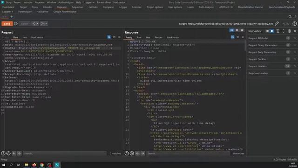
Task: Select Request Hex tab
Action: (x=25, y=37)
